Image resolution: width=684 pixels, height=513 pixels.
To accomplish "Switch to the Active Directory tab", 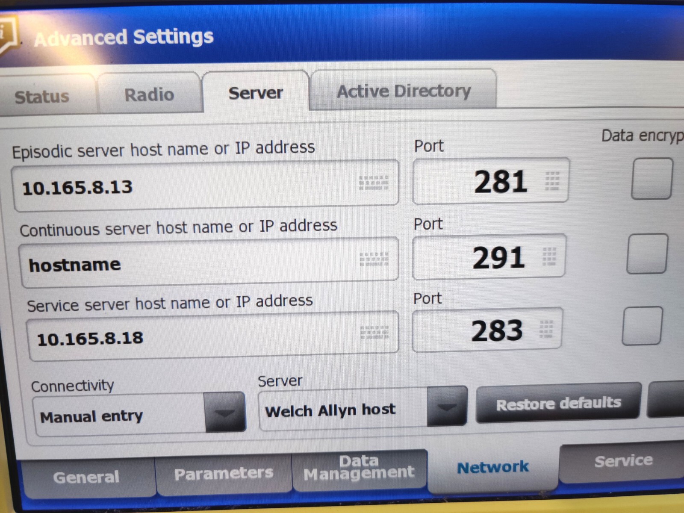I will (404, 91).
